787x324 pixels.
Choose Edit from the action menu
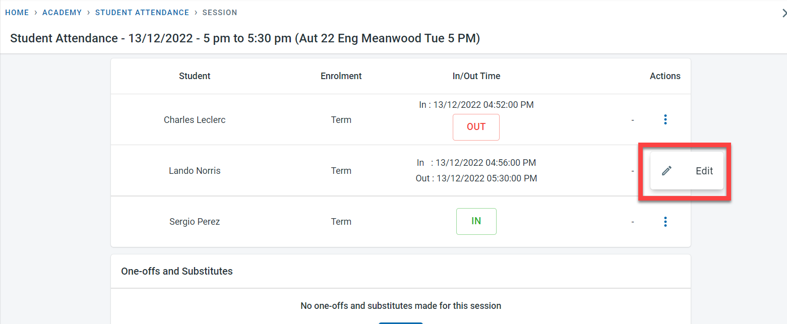click(704, 171)
